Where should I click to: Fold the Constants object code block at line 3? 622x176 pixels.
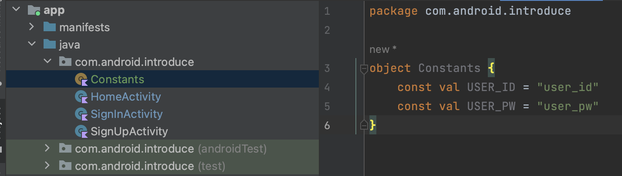[x=364, y=68]
